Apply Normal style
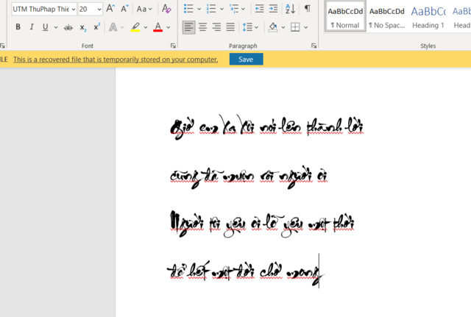This screenshot has width=471, height=317. point(345,18)
